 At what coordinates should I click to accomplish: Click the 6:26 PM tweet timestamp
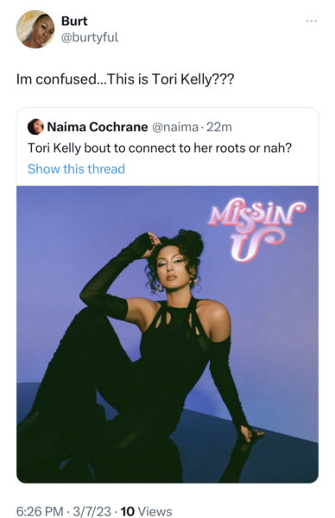[40, 511]
